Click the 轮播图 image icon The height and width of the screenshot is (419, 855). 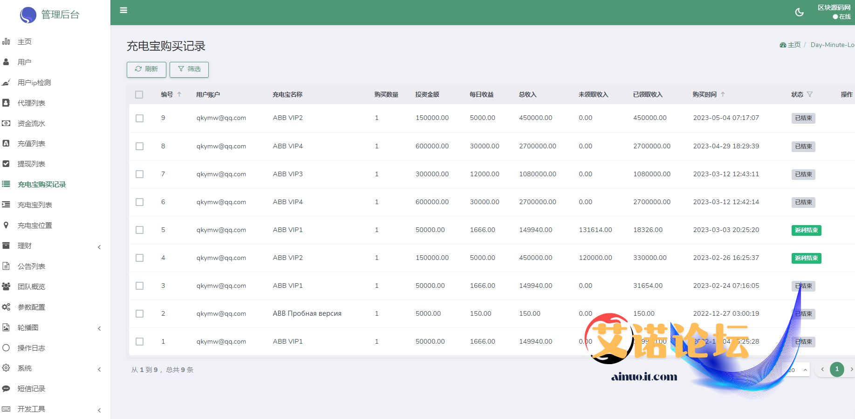point(6,327)
